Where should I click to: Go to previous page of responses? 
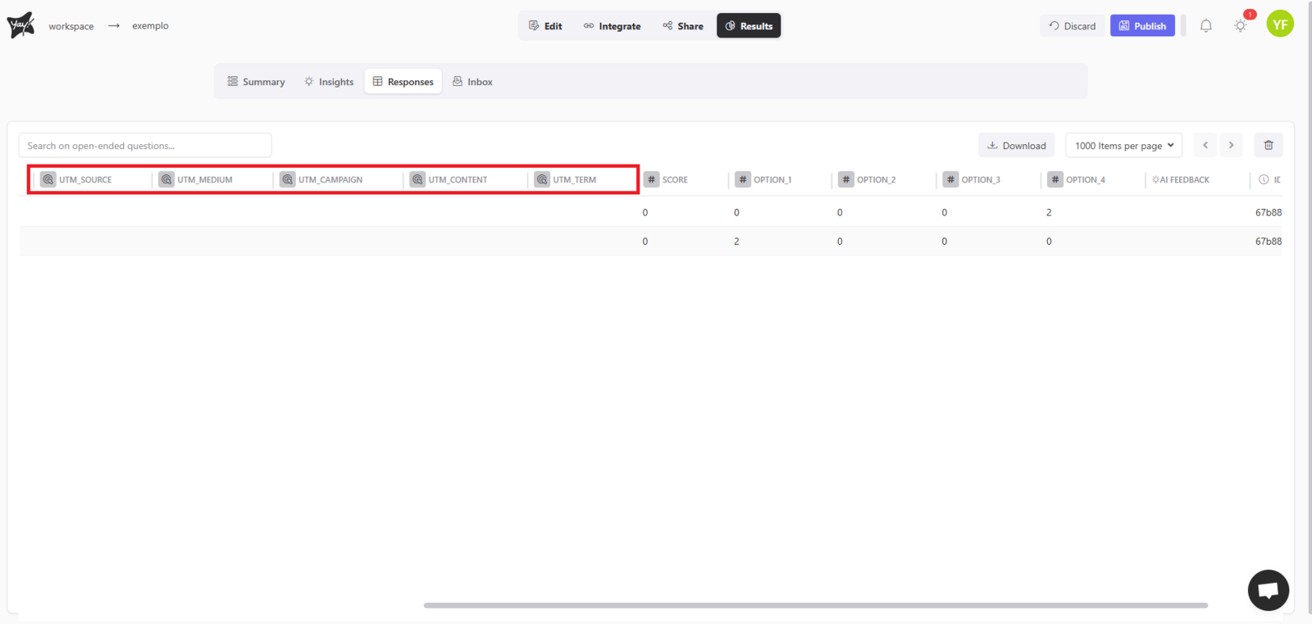pyautogui.click(x=1205, y=145)
